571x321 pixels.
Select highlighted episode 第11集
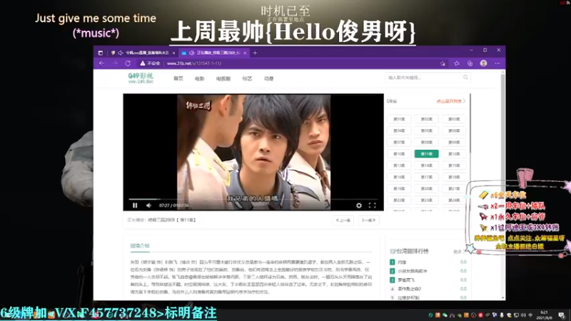pos(426,154)
